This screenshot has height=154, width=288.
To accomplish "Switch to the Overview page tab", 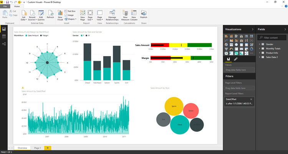I will pos(22,148).
